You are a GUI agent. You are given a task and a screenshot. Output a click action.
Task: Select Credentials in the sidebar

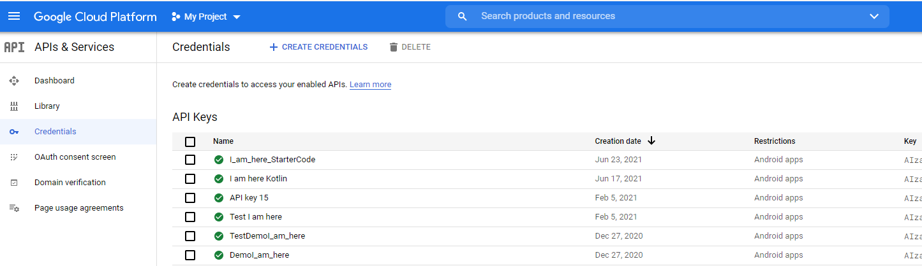tap(55, 132)
